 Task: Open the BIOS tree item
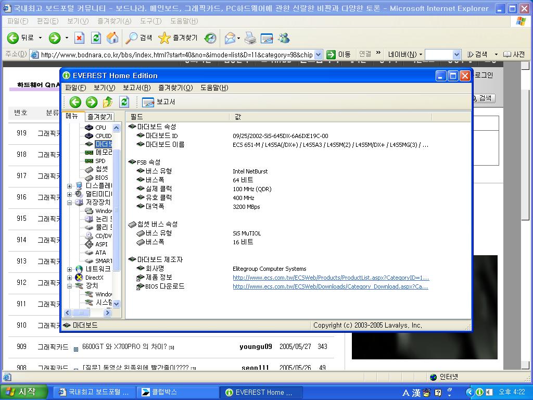click(101, 178)
